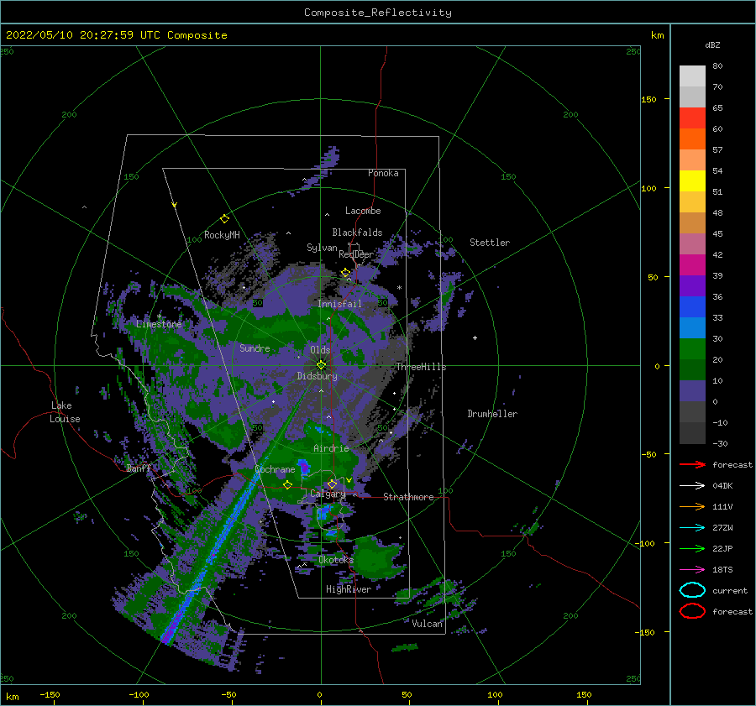Viewport: 756px width, 706px height.
Task: Click the Innisfail city label
Action: (x=339, y=304)
